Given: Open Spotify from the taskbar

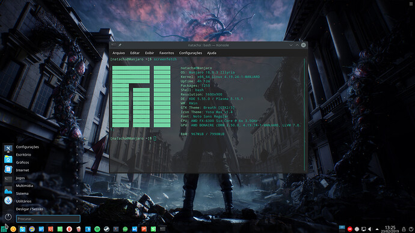Looking at the screenshot, I should [97, 229].
